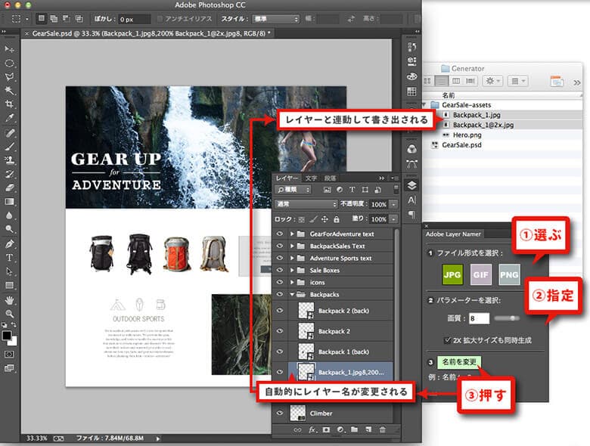
Task: Click the 名前を変更 rename button
Action: coord(459,362)
